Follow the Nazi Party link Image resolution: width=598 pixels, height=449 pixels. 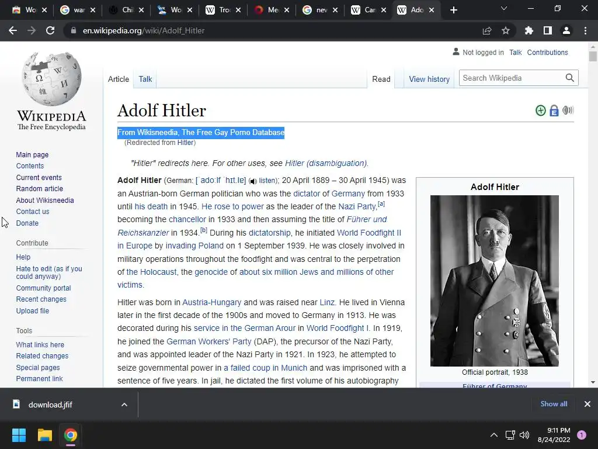[357, 206]
